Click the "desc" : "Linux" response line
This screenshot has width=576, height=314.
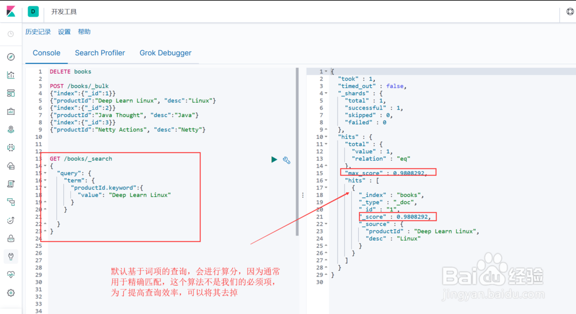pyautogui.click(x=393, y=239)
